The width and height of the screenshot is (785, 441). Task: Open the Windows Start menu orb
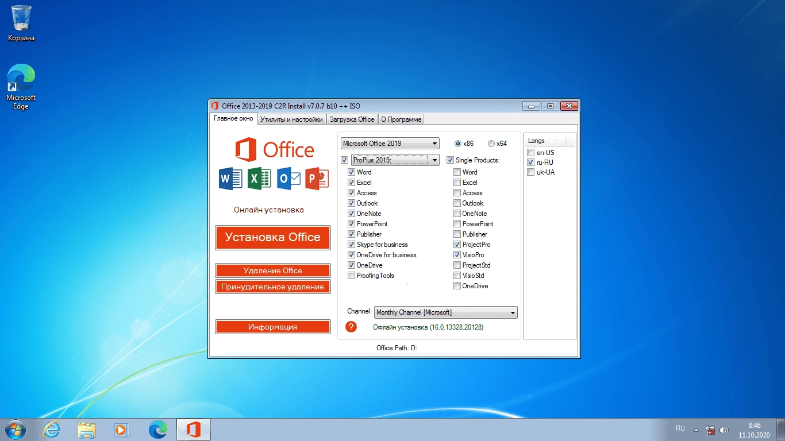click(14, 430)
